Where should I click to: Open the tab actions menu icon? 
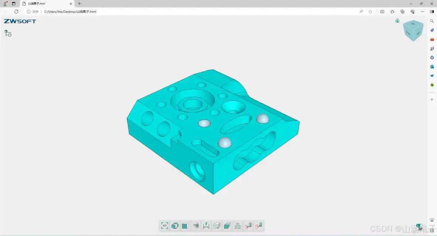point(14,4)
